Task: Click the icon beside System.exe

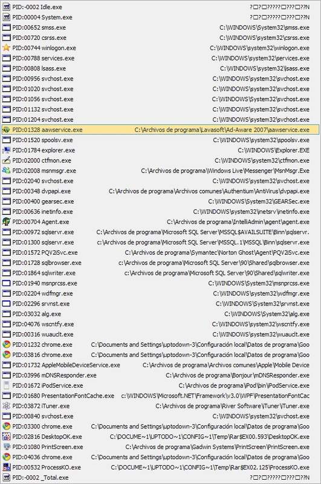Action: tap(6, 18)
